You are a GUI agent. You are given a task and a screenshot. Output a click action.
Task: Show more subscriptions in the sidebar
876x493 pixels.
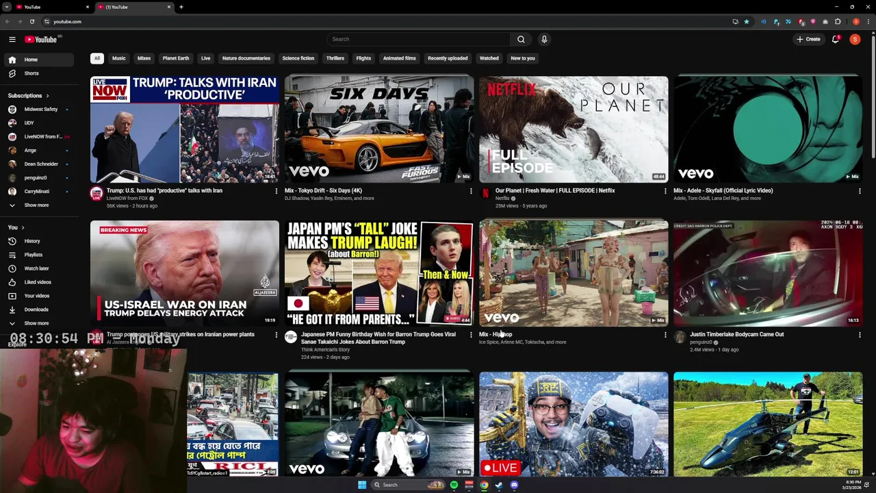[x=38, y=205]
